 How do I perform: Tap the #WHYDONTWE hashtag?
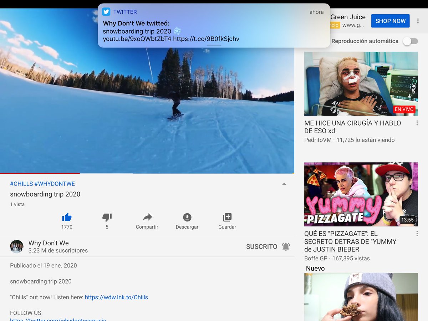pyautogui.click(x=55, y=184)
